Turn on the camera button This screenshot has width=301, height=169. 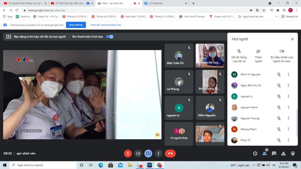tap(138, 153)
